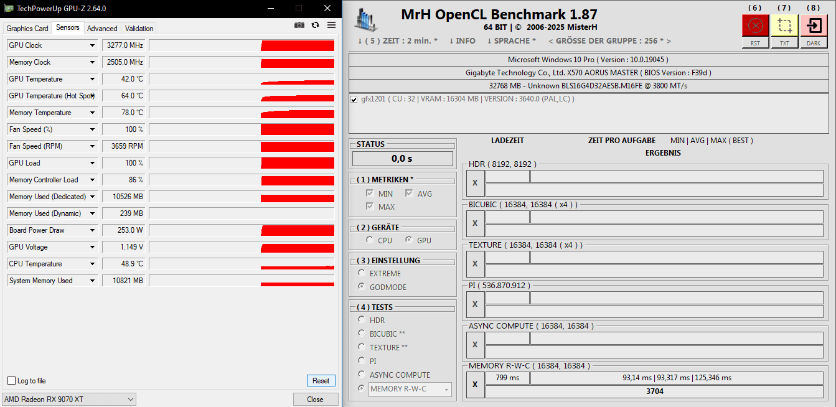The image size is (836, 407).
Task: Click the GPU-Z title bar app icon
Action: click(8, 8)
